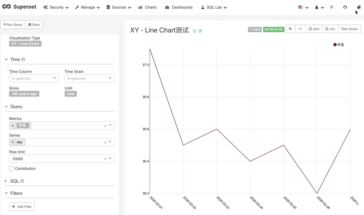Expand the SQL section

tap(6, 181)
